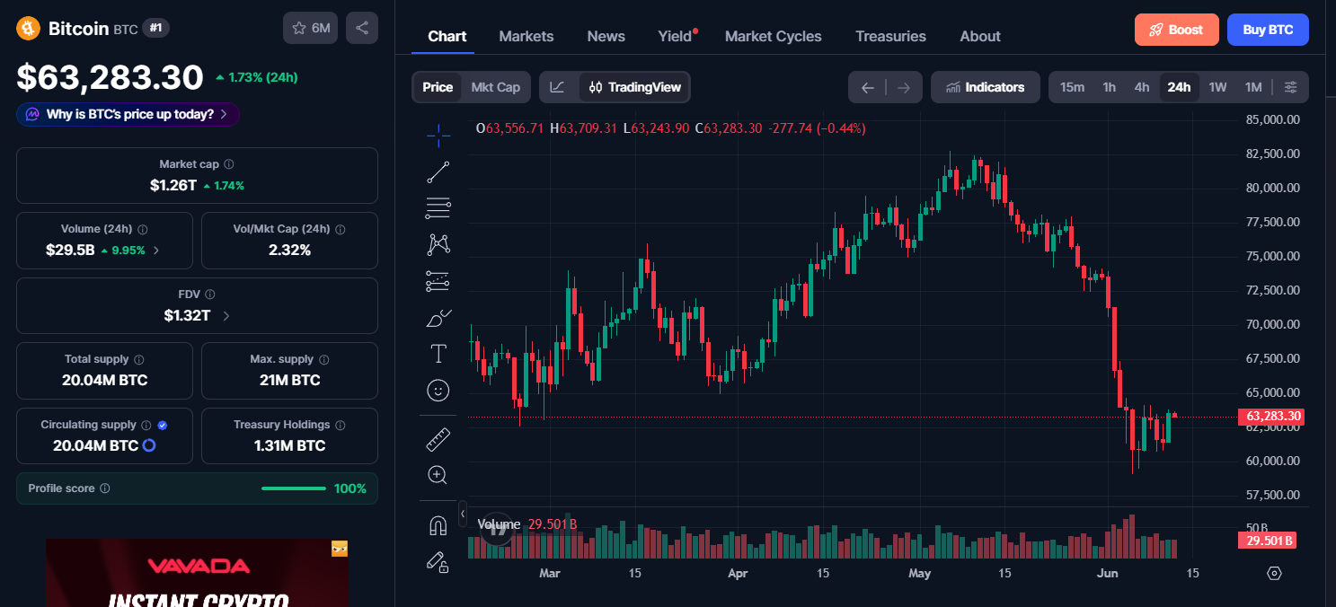Select the 24h chart interval

click(x=1179, y=87)
